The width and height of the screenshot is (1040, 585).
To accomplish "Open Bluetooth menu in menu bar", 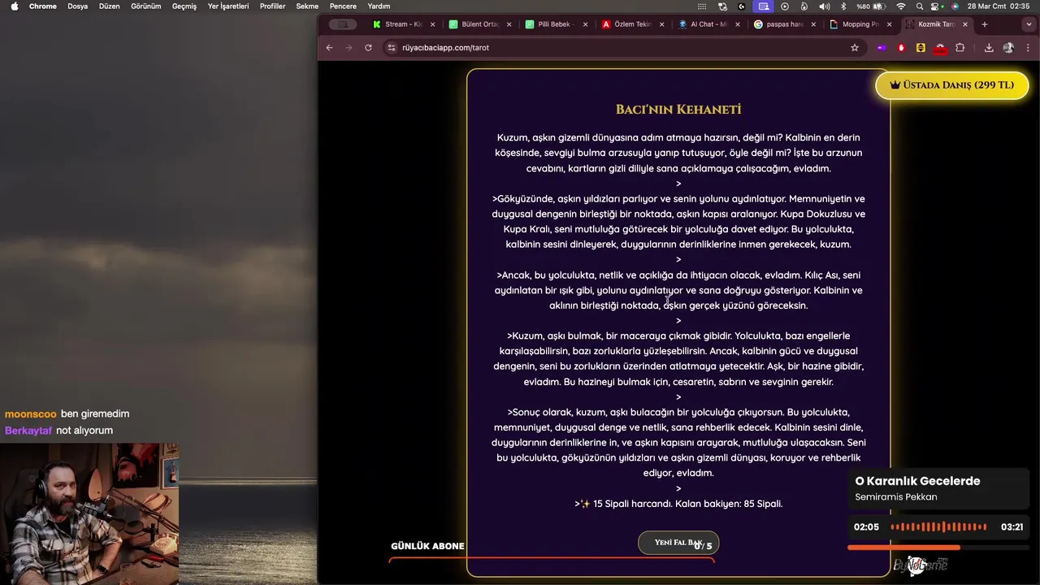I will coord(843,6).
